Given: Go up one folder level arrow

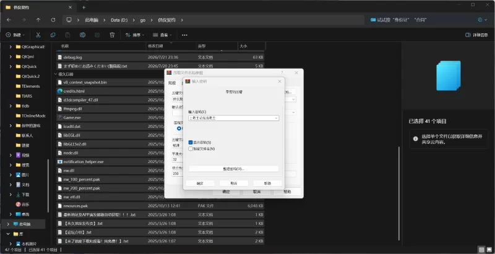Looking at the screenshot, I should [38, 20].
